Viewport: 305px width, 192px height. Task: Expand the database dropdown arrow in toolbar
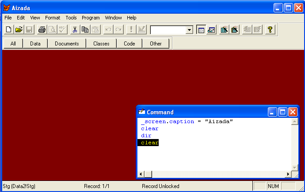pos(189,30)
